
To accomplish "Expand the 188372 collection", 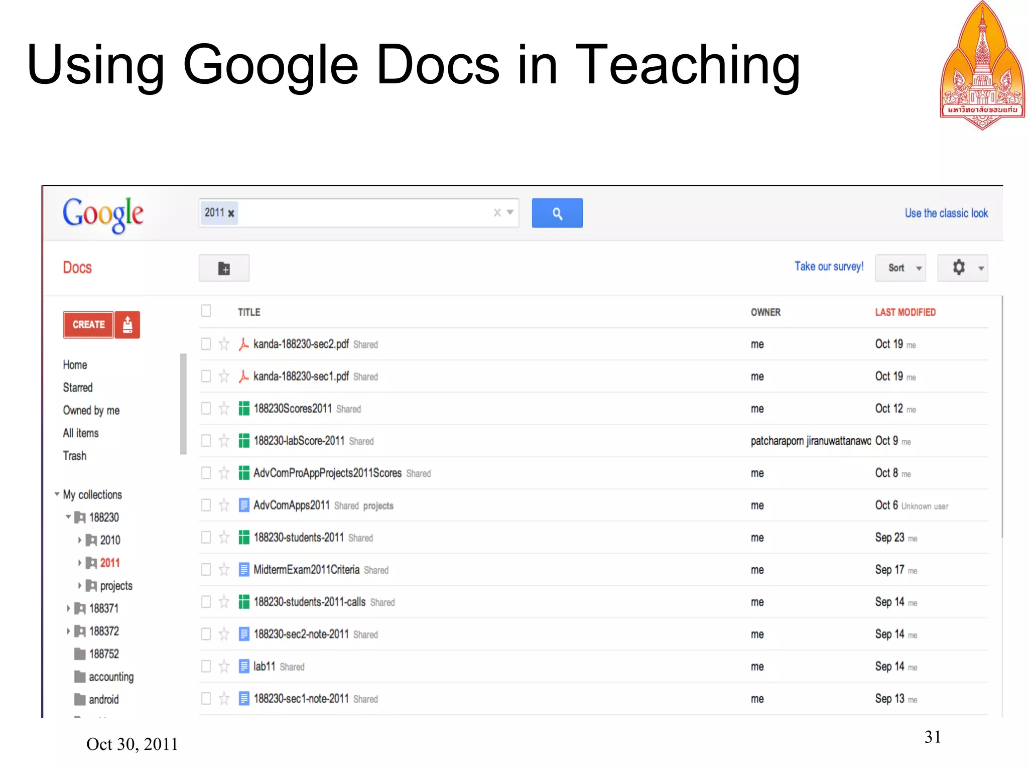I will click(x=68, y=631).
